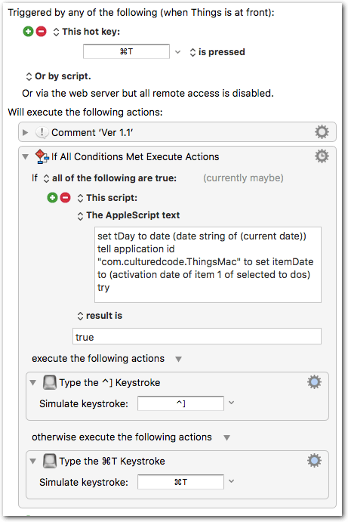Open the gear menu for the Type ⌘T Keystroke action
The height and width of the screenshot is (522, 348).
[314, 460]
